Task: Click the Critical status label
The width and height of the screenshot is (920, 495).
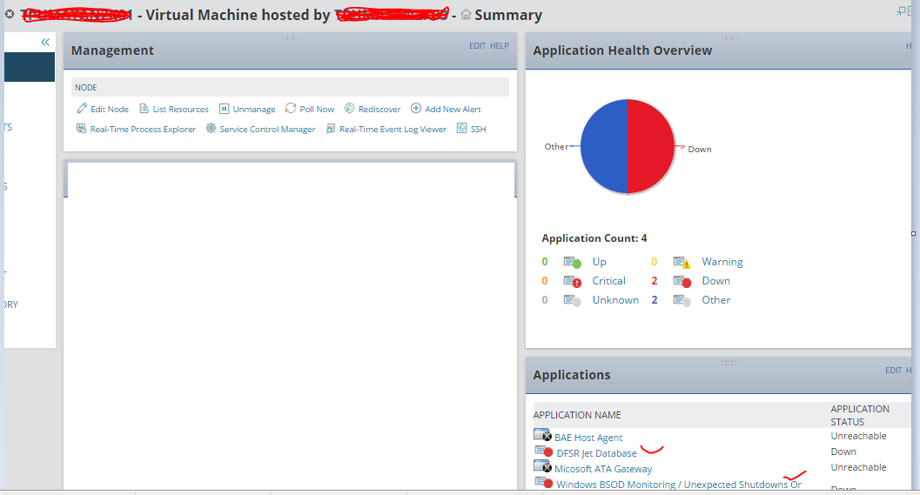Action: click(608, 281)
